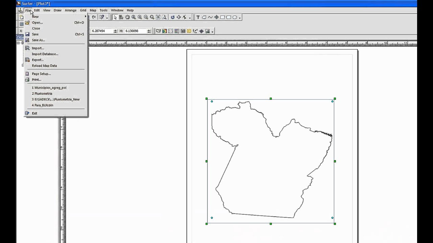Click the Redraw refresh icon
The height and width of the screenshot is (243, 433).
point(173,17)
